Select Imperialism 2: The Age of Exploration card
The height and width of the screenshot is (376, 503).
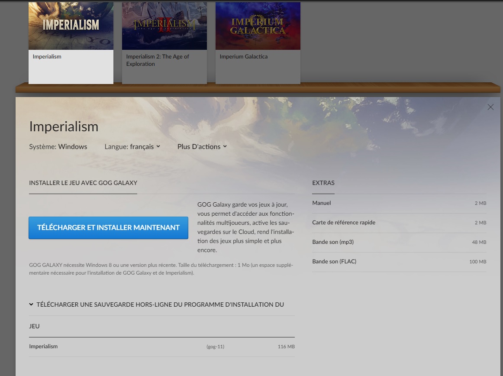tap(164, 43)
